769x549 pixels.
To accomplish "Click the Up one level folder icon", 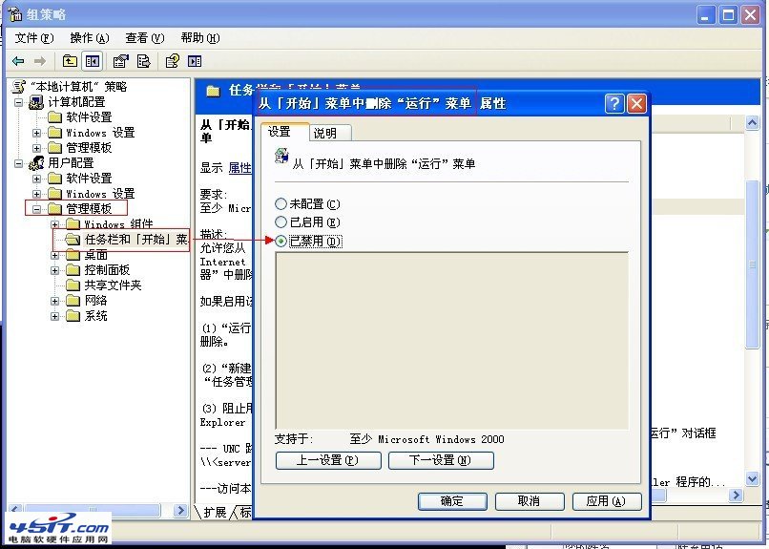I will [x=70, y=61].
